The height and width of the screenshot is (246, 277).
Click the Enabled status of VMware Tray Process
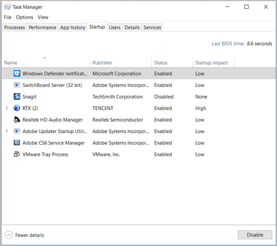pos(163,155)
